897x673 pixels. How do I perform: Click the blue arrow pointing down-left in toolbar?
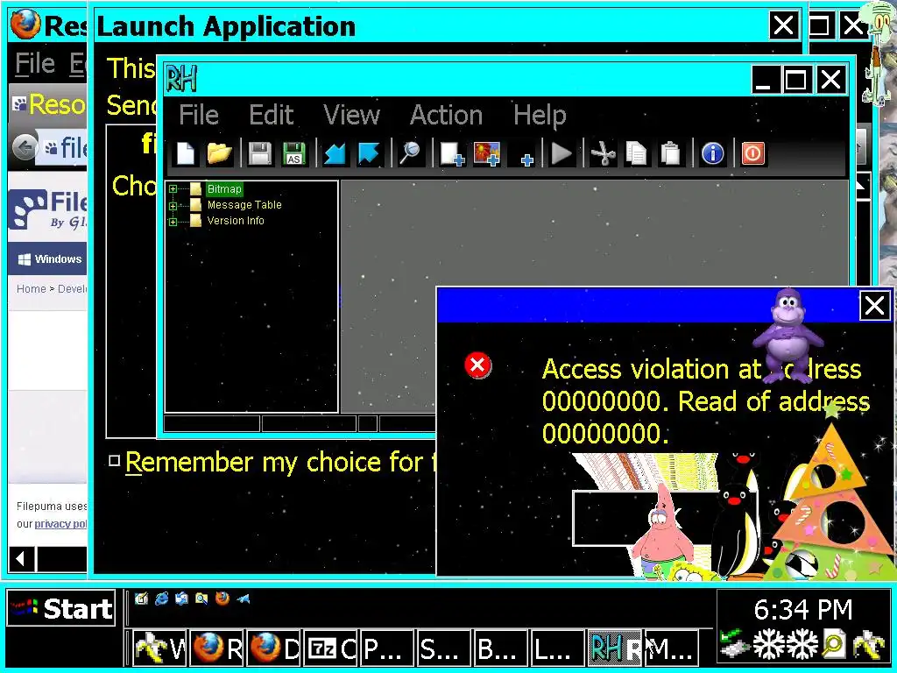click(334, 153)
